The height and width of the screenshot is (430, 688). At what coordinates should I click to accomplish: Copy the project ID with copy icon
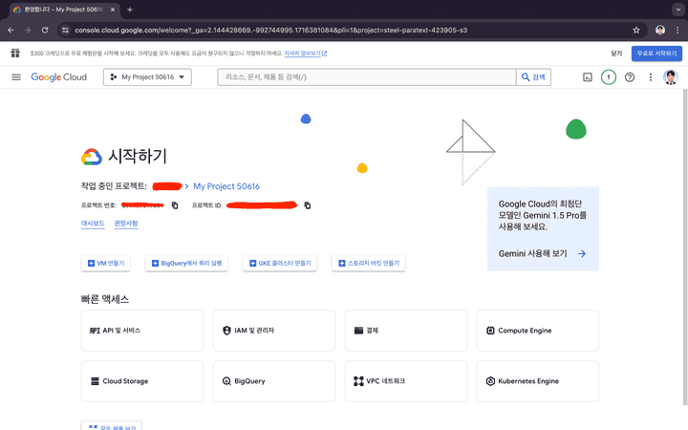(307, 205)
